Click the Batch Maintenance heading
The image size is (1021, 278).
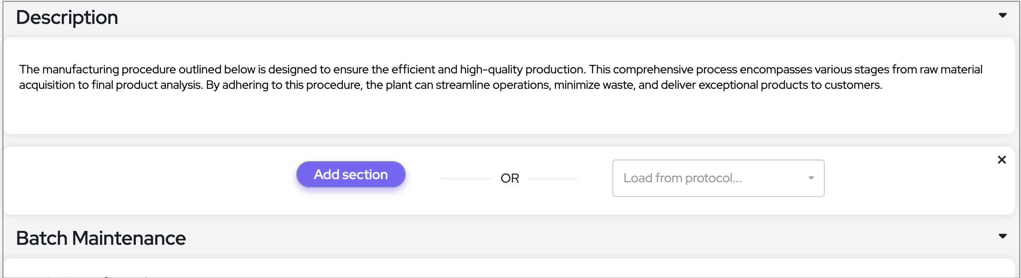[101, 238]
